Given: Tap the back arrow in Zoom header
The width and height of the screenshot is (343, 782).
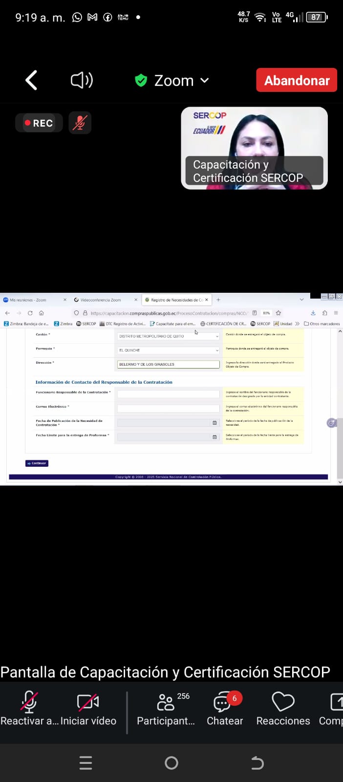Looking at the screenshot, I should [31, 80].
